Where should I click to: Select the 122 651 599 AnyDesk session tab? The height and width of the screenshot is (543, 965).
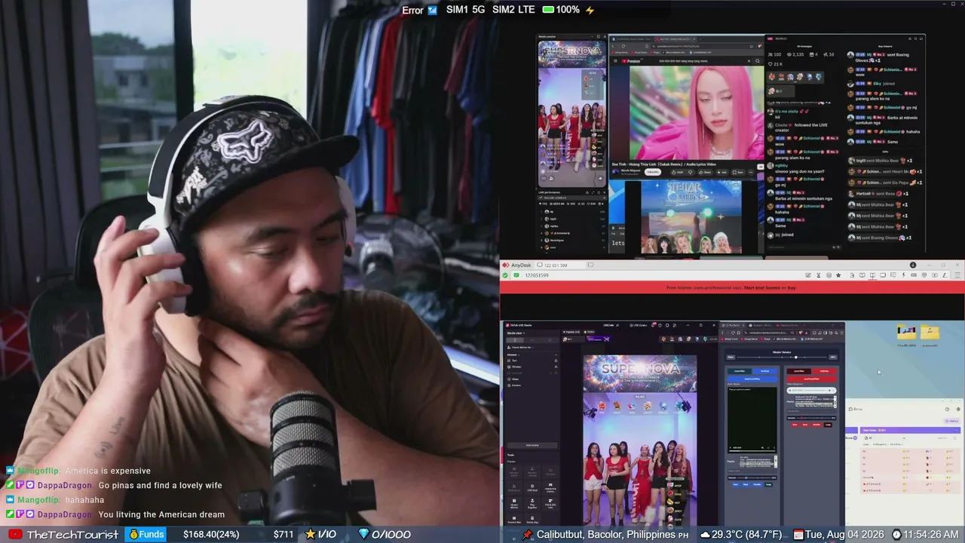pos(559,265)
